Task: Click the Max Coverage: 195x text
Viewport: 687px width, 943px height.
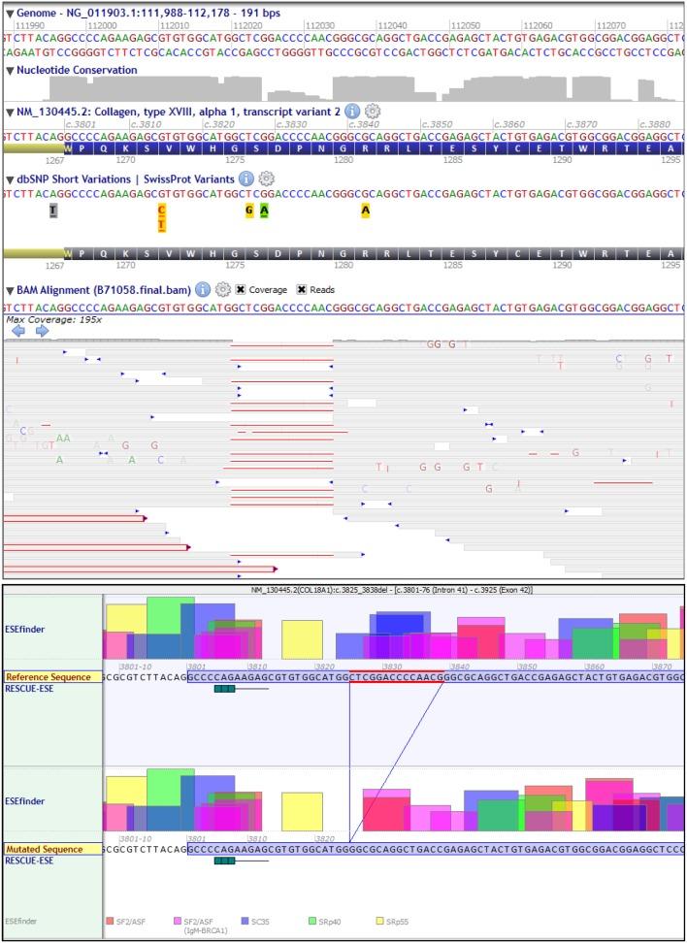Action: click(x=53, y=319)
